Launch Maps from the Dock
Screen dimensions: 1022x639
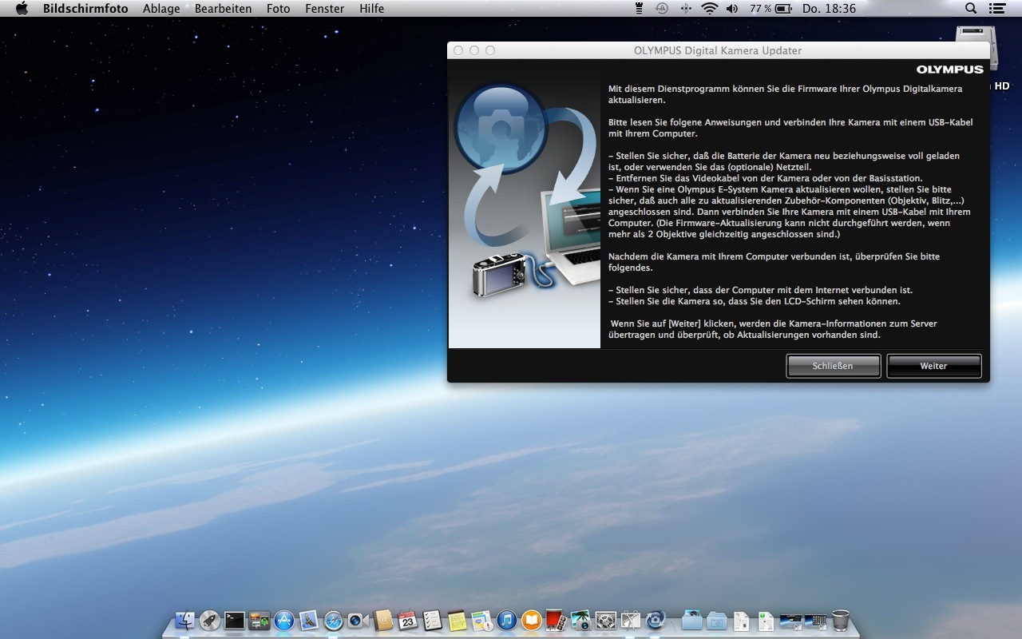pos(482,620)
